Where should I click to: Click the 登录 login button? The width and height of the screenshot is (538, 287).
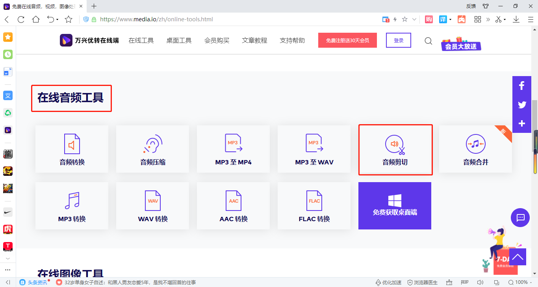point(398,40)
